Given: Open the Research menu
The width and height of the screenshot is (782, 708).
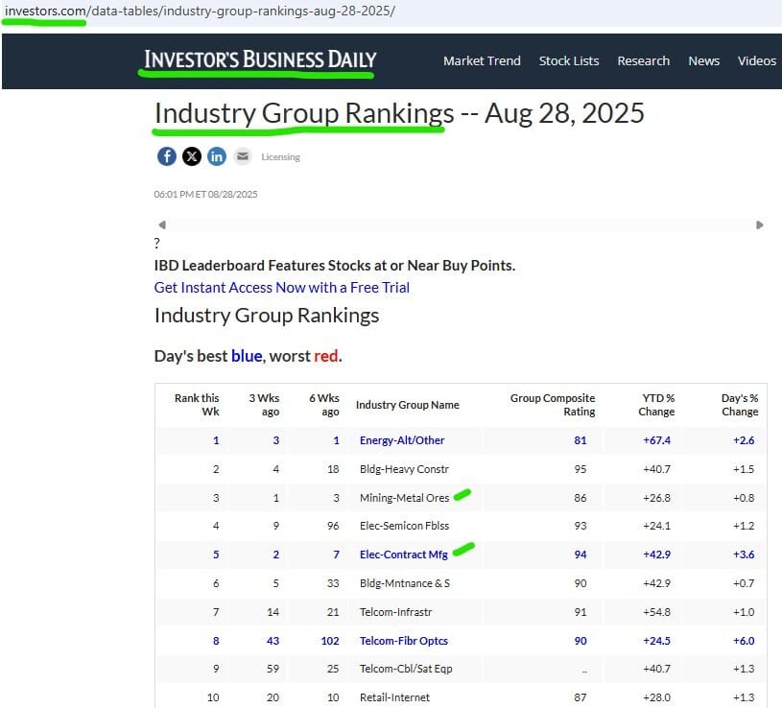Looking at the screenshot, I should coord(643,60).
